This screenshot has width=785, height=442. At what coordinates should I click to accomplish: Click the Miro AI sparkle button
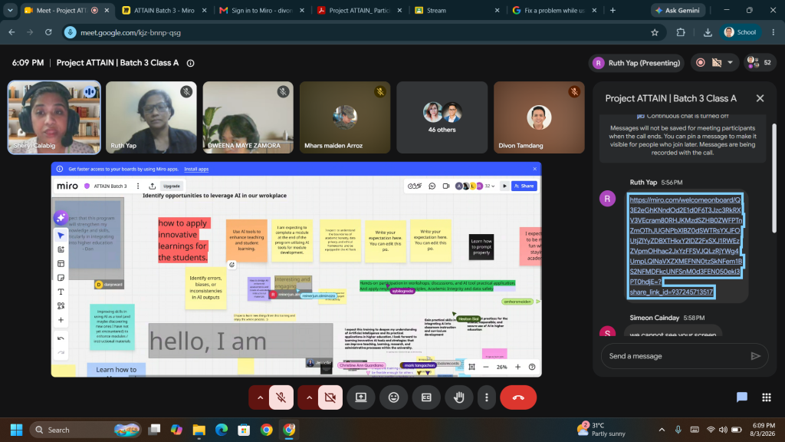pos(61,217)
